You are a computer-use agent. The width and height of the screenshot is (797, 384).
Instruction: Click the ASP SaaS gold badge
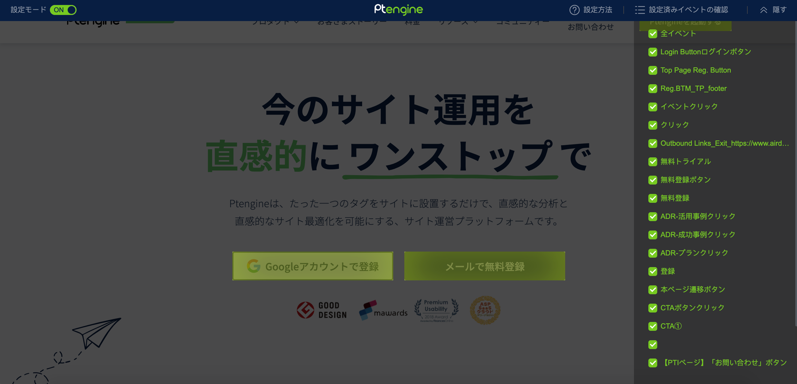485,310
